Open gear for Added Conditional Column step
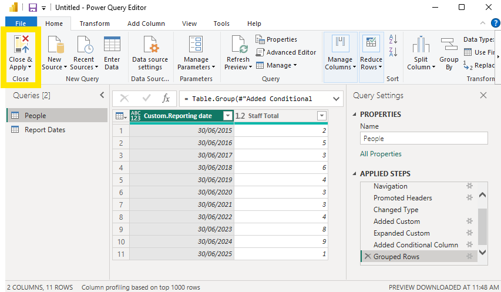The height and width of the screenshot is (292, 501). tap(469, 244)
